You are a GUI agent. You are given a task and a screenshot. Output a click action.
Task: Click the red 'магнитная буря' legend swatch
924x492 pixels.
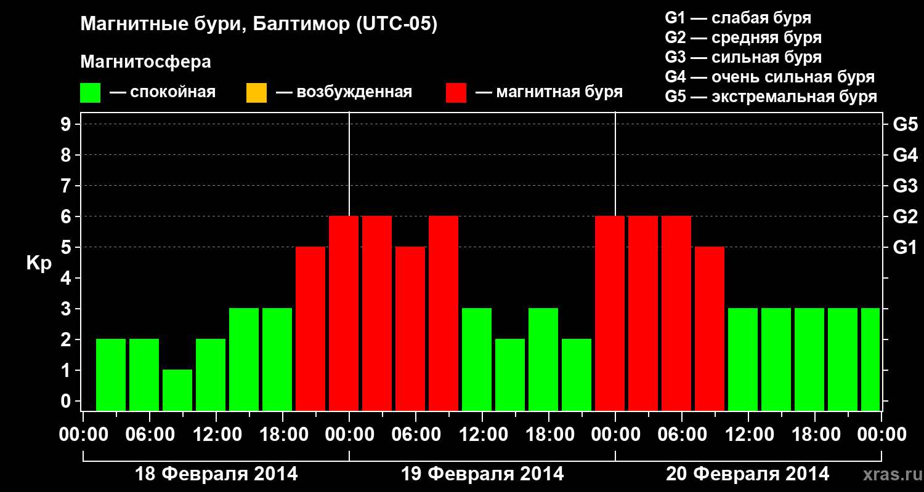click(x=456, y=93)
